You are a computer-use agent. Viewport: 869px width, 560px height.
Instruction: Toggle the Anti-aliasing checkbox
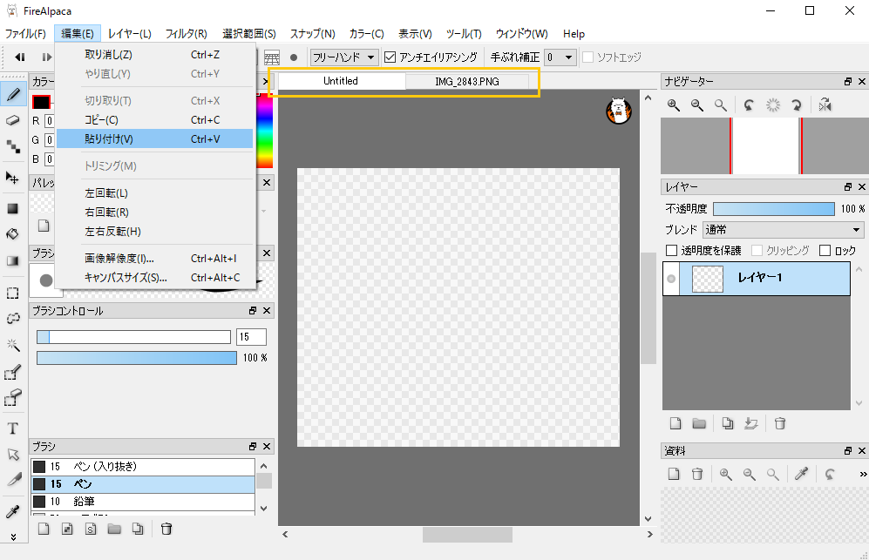pos(390,57)
